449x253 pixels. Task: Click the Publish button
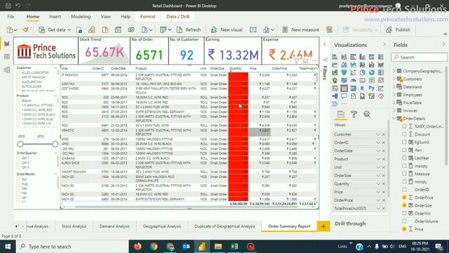point(398,30)
